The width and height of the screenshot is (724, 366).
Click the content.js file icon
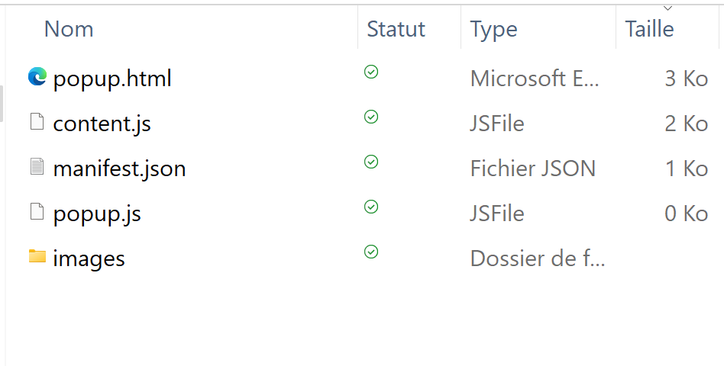click(37, 121)
